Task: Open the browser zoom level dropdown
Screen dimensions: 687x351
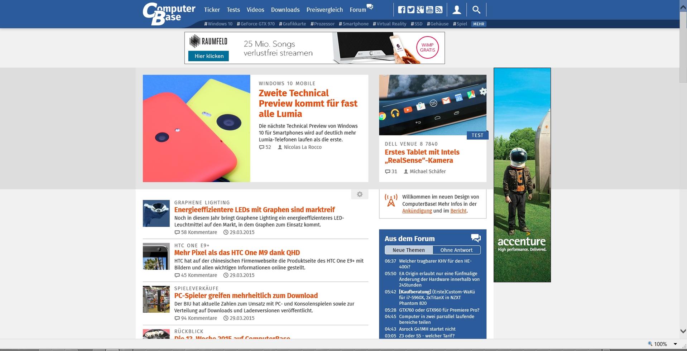Action: click(x=675, y=344)
